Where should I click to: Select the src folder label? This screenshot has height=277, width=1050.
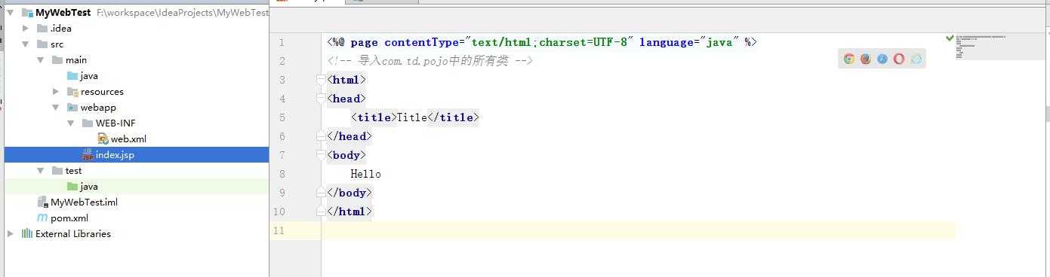pyautogui.click(x=57, y=44)
